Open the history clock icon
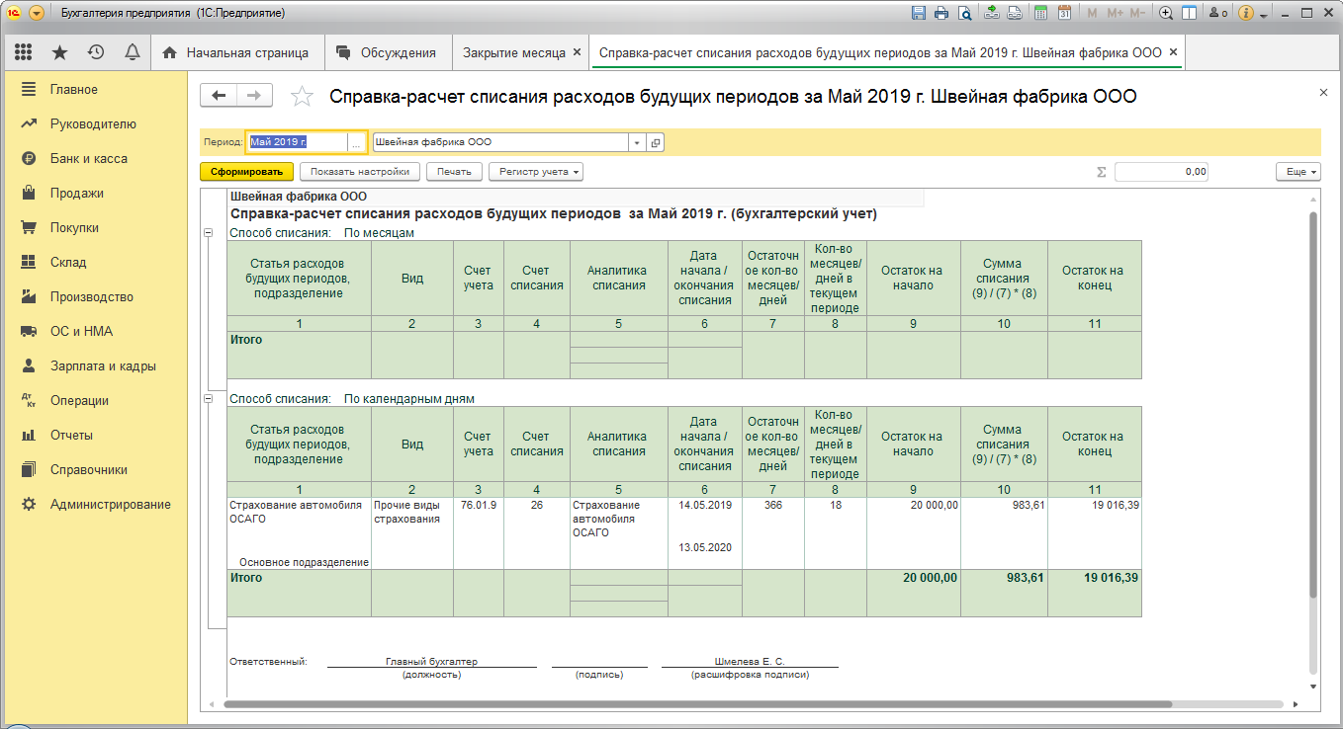 [96, 52]
